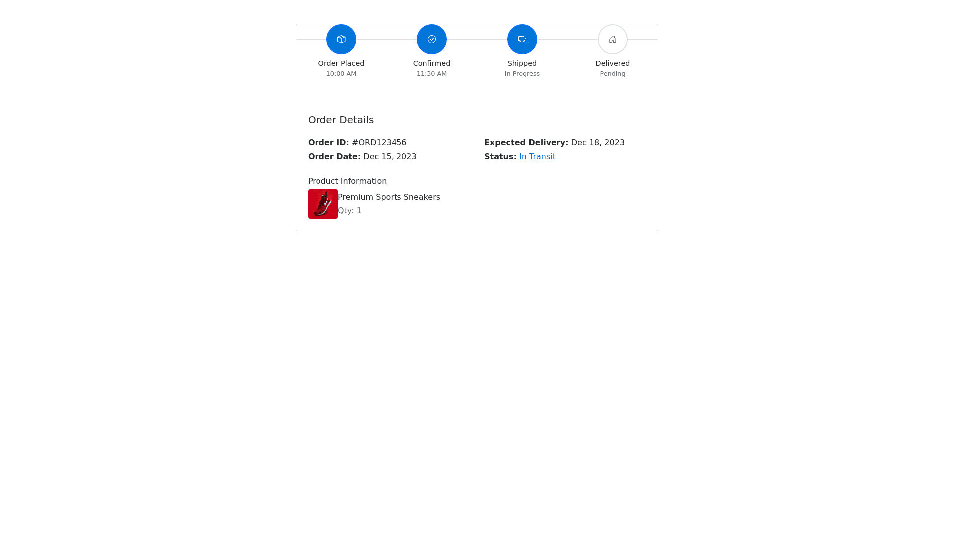Select the Delivered step label
Image resolution: width=954 pixels, height=536 pixels.
(613, 63)
